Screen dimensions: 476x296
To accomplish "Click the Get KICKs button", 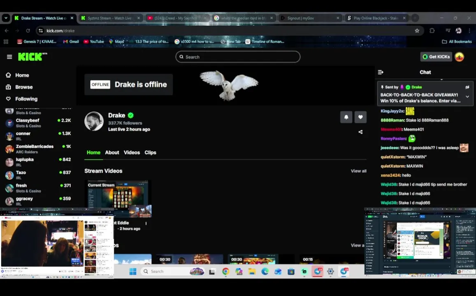I will coord(436,57).
